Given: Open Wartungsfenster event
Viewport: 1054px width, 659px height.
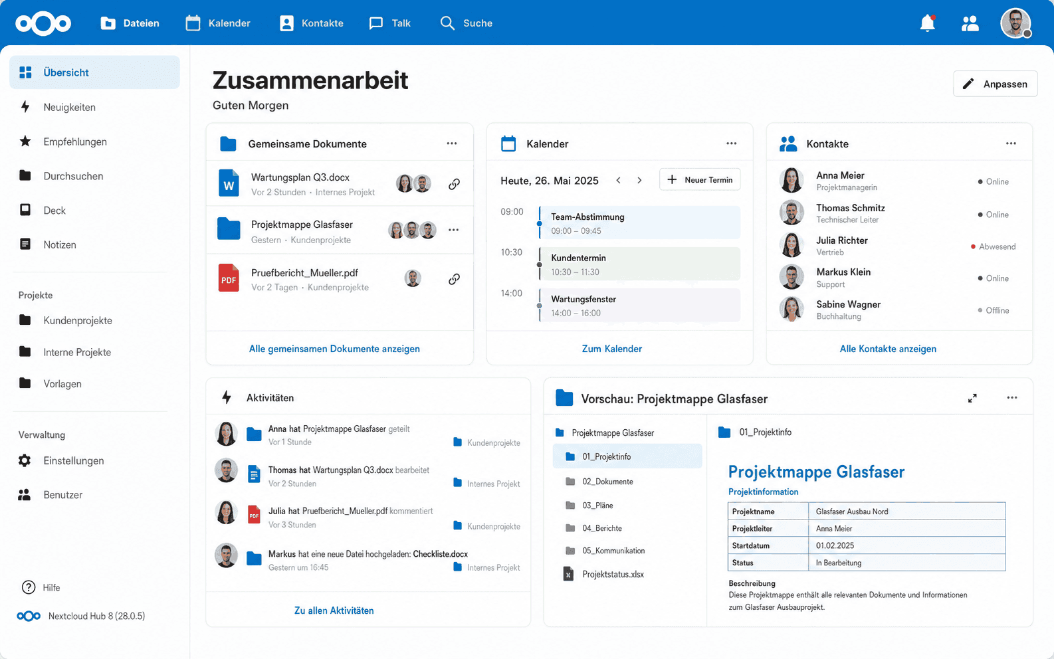Looking at the screenshot, I should click(x=639, y=306).
